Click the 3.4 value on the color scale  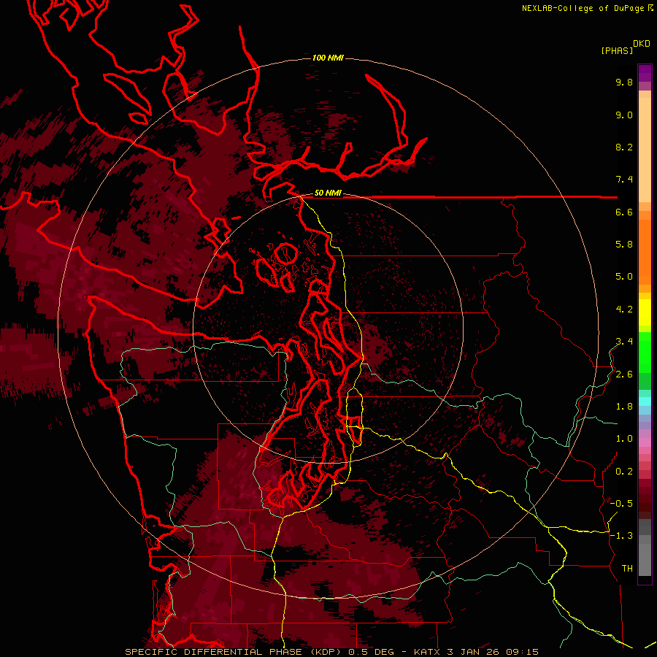[x=624, y=342]
